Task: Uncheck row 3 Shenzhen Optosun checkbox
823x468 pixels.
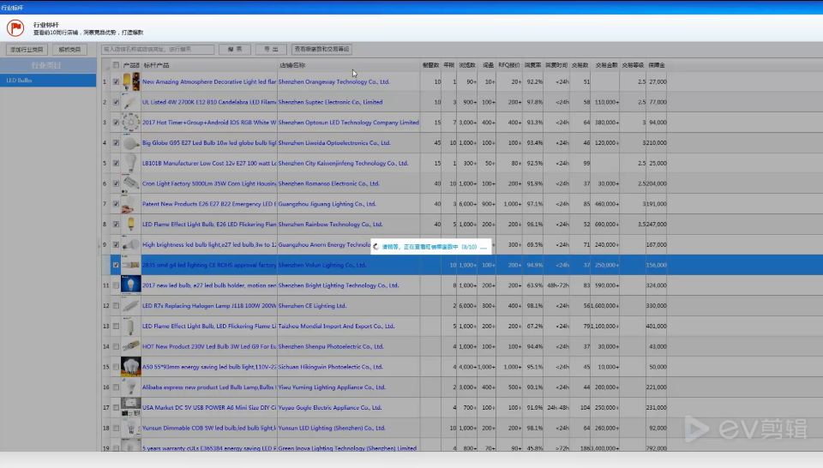Action: point(116,123)
